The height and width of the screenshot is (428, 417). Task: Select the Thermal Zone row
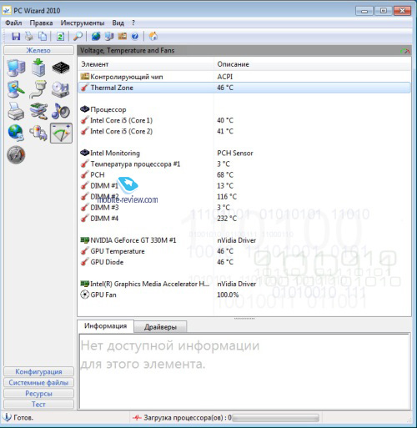click(x=244, y=88)
